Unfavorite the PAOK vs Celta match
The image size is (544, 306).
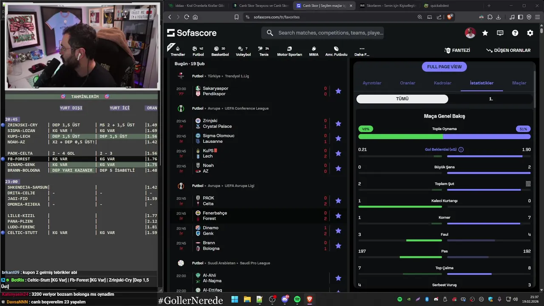[338, 201]
